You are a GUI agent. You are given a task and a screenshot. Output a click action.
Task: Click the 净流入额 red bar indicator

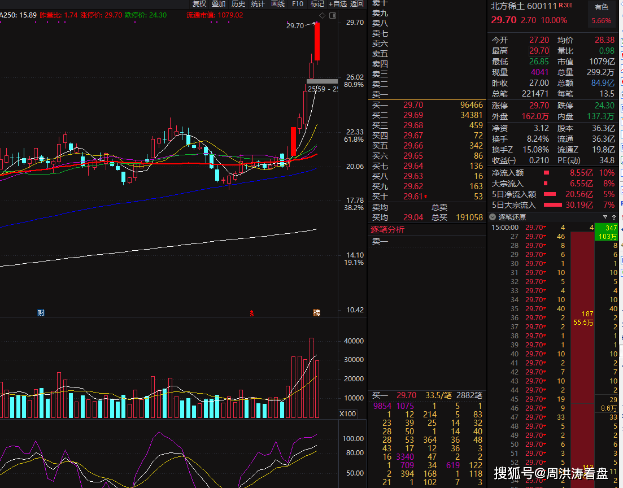(546, 173)
